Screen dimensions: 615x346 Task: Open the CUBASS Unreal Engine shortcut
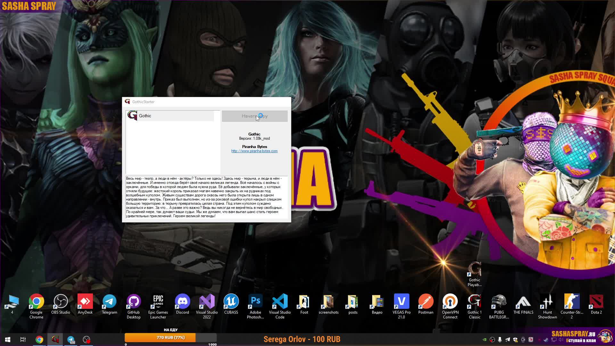pyautogui.click(x=231, y=302)
